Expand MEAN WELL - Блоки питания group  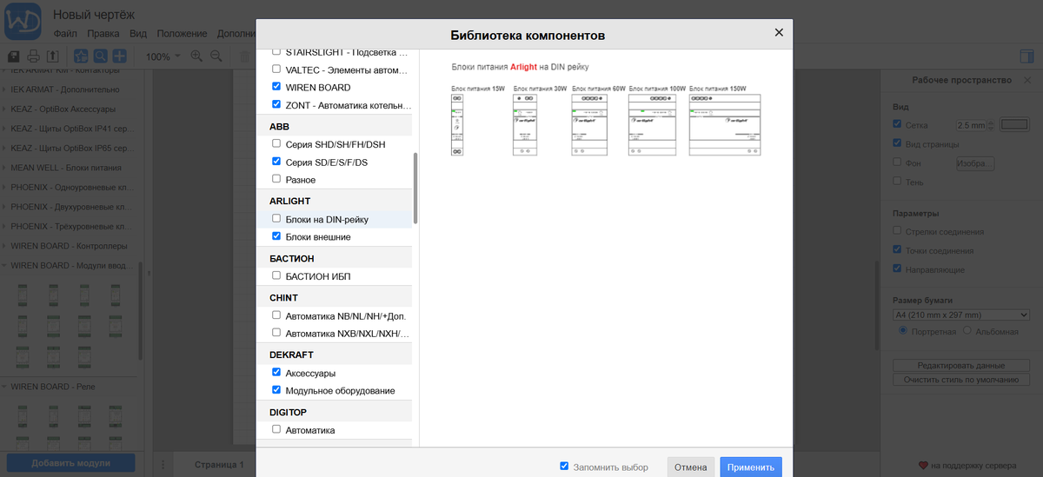70,168
